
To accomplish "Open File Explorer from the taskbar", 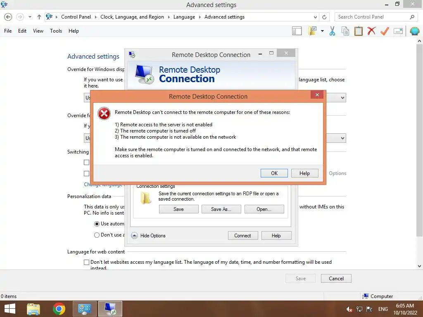I will (33, 309).
